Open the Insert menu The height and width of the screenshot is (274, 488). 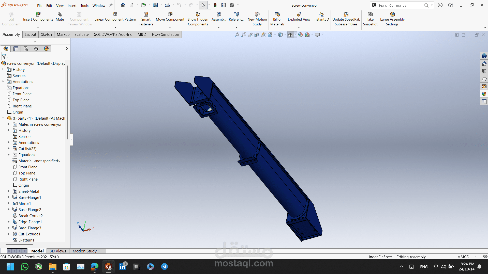tap(72, 6)
